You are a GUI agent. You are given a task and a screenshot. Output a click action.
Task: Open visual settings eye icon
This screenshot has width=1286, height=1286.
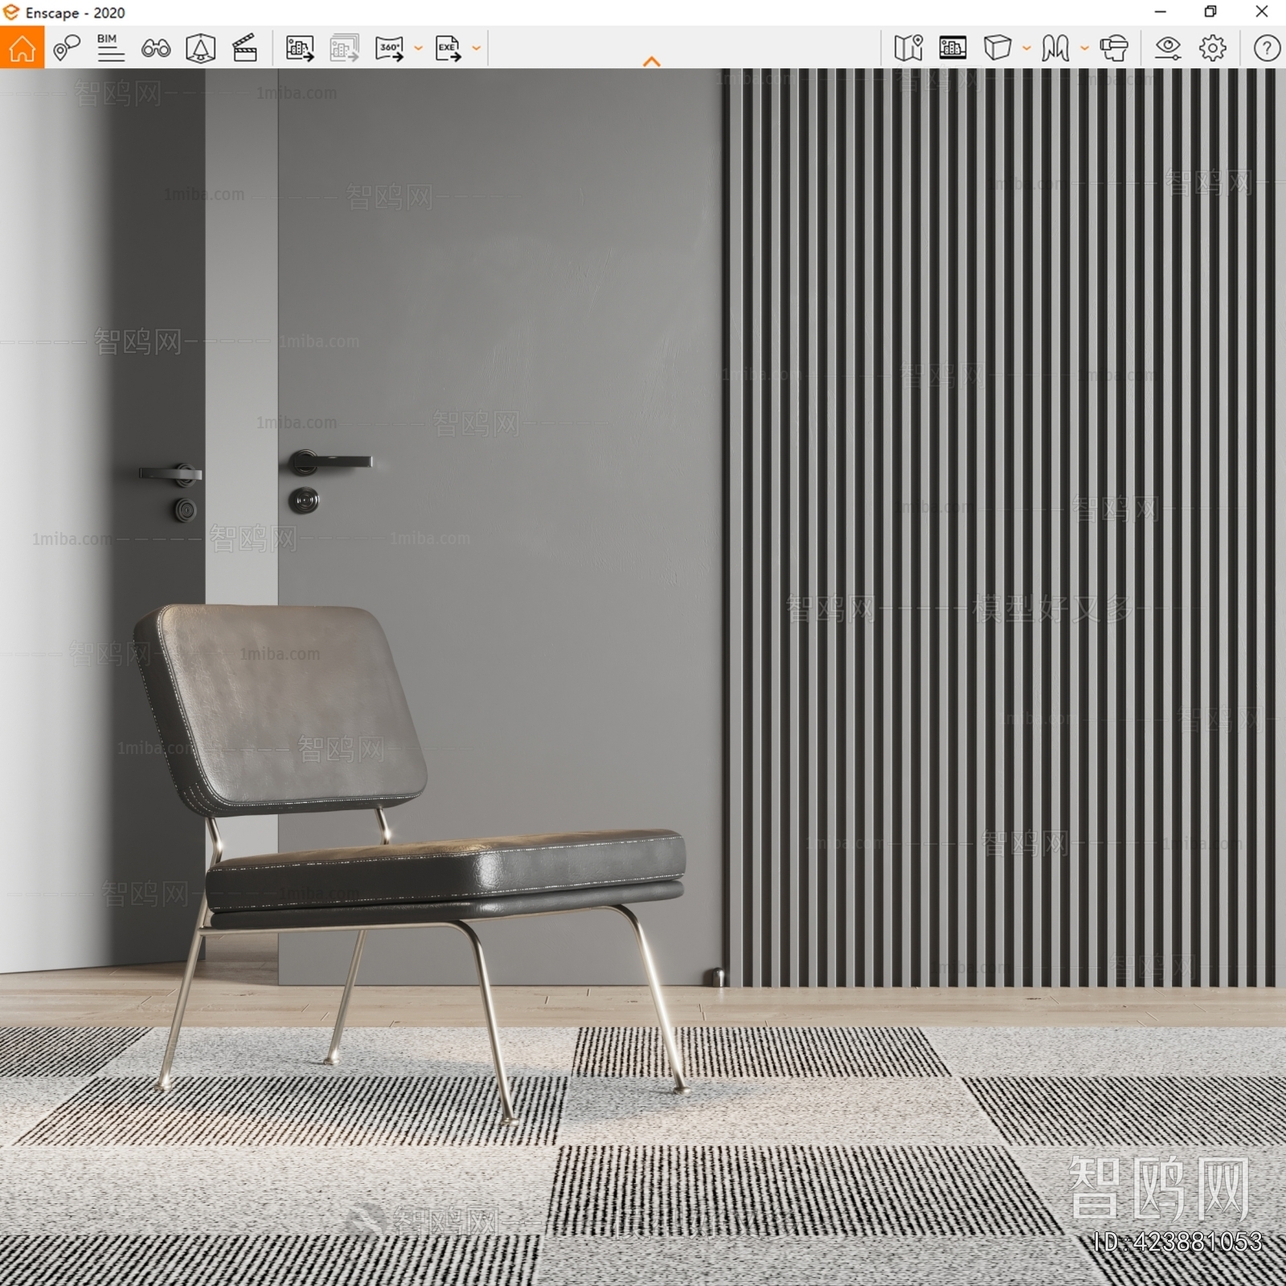coord(1168,48)
